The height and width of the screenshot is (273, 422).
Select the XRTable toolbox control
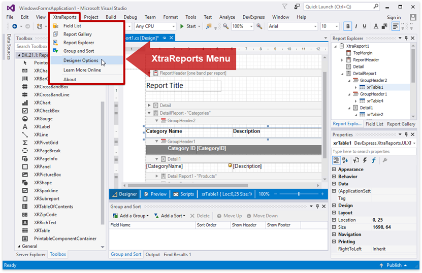[42, 230]
